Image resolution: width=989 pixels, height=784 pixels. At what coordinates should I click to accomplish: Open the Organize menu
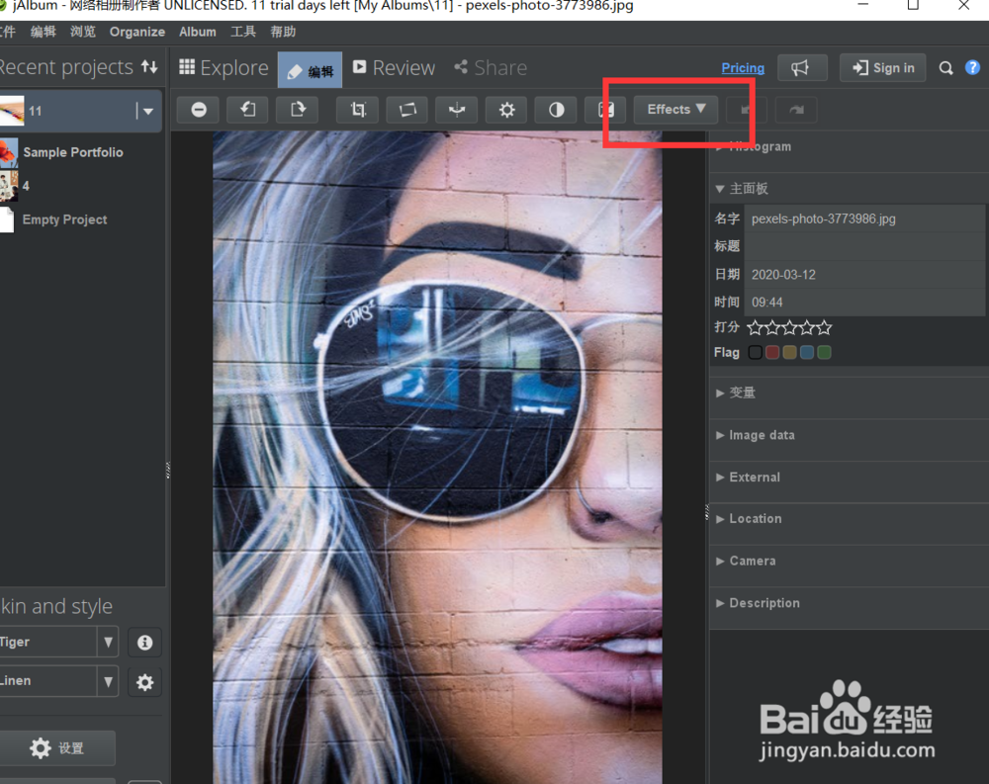click(x=136, y=32)
